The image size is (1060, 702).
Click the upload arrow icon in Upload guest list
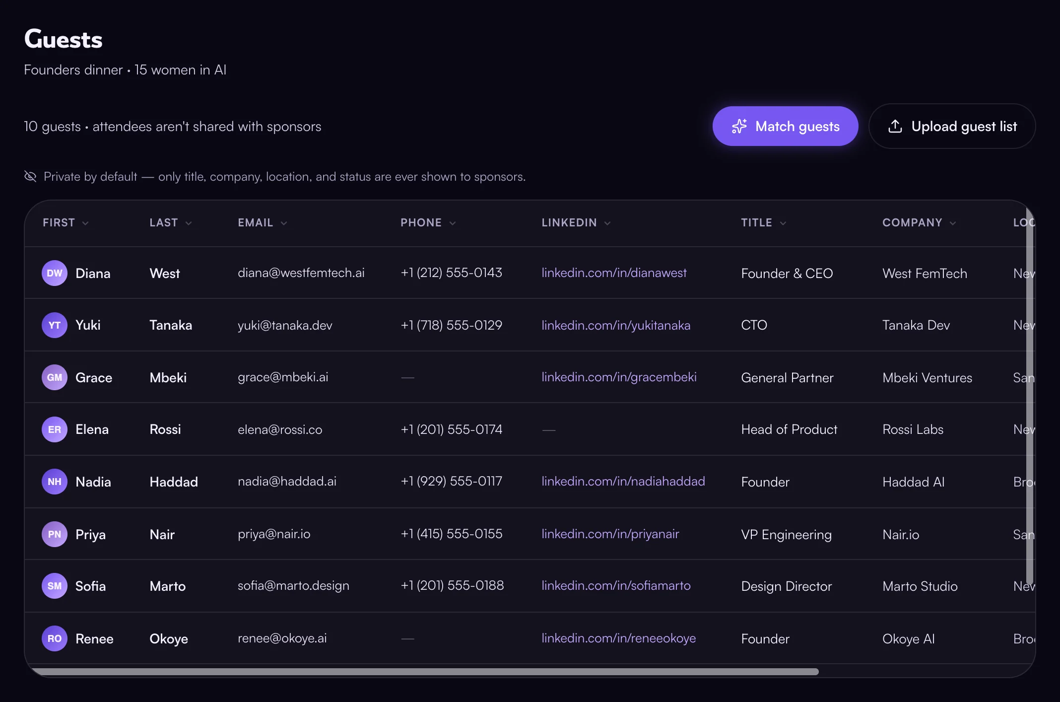tap(895, 126)
